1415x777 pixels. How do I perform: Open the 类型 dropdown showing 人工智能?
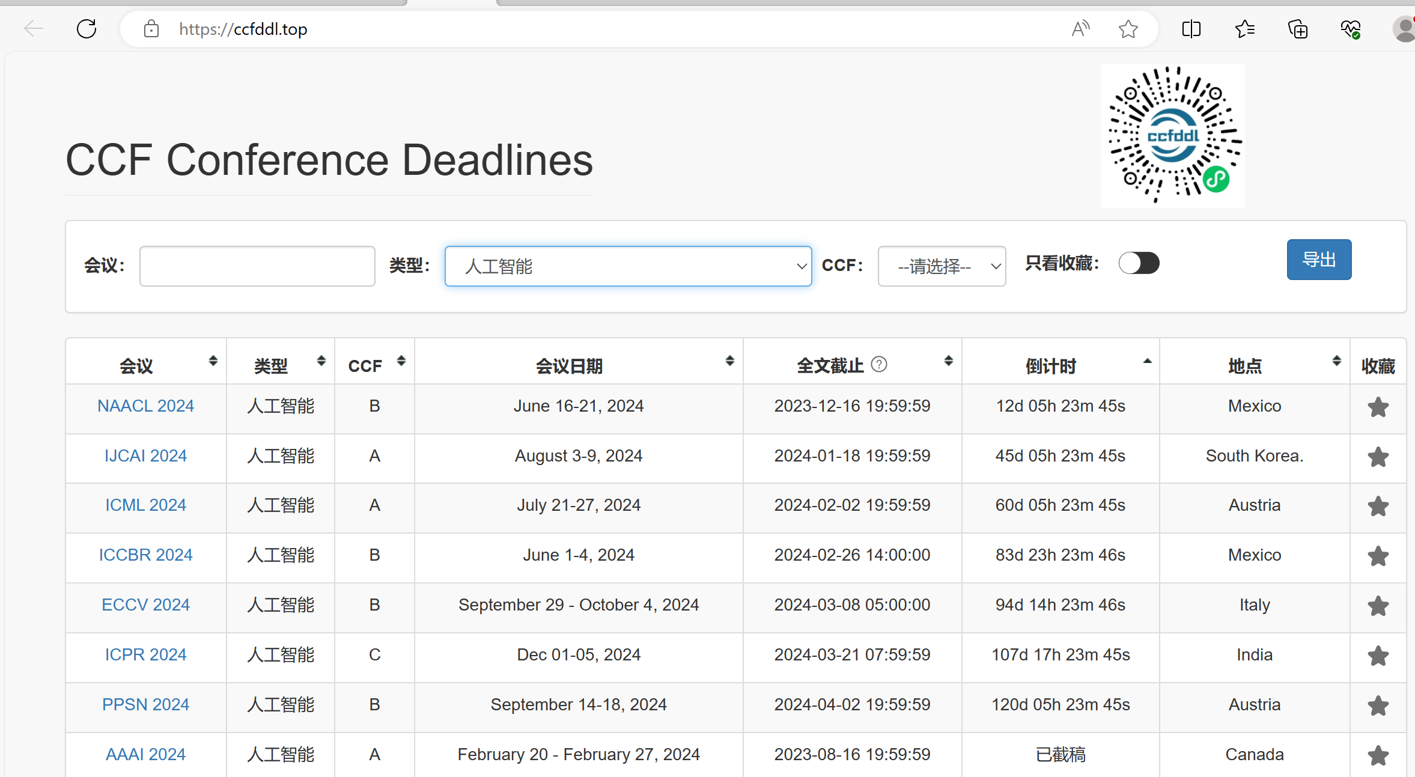(628, 266)
